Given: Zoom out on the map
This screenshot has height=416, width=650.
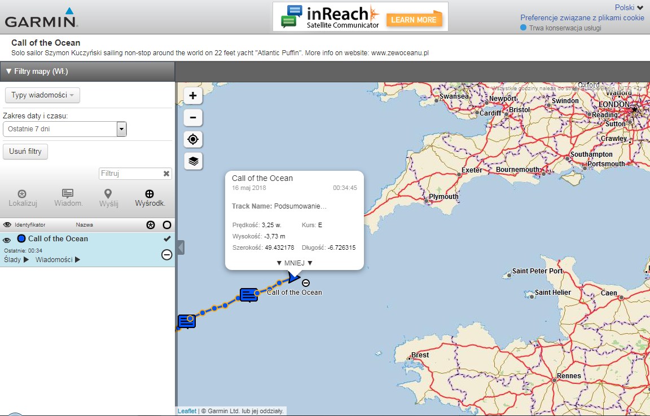Looking at the screenshot, I should [x=193, y=118].
